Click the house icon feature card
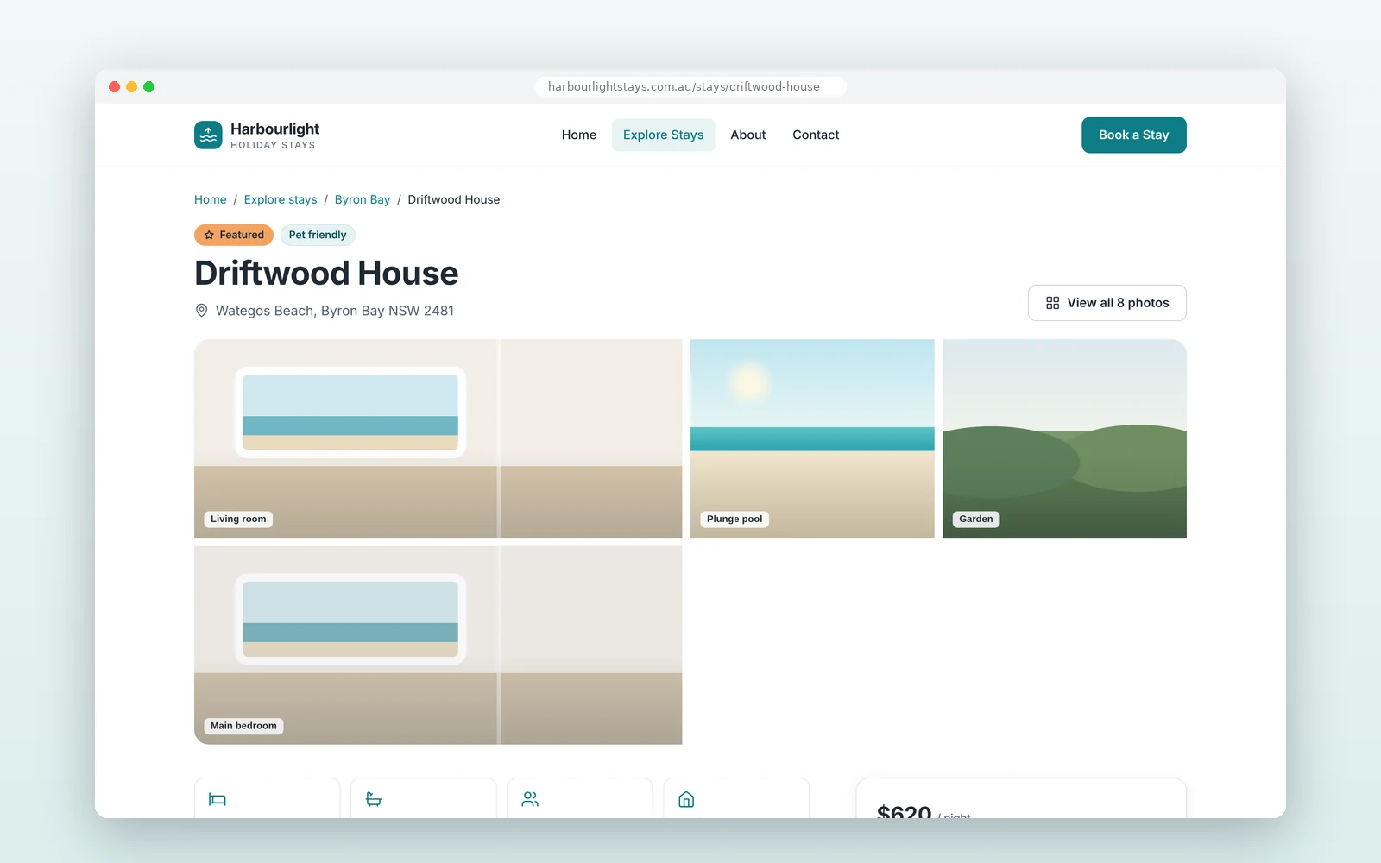Image resolution: width=1381 pixels, height=863 pixels. coord(735,798)
